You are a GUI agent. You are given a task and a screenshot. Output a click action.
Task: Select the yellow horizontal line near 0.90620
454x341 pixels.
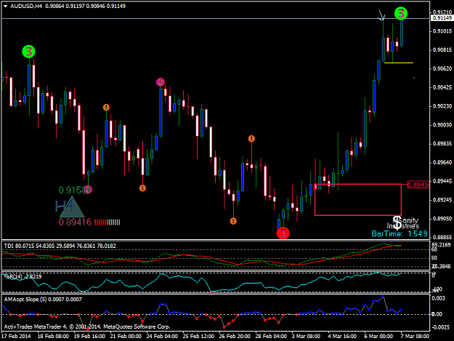click(398, 63)
